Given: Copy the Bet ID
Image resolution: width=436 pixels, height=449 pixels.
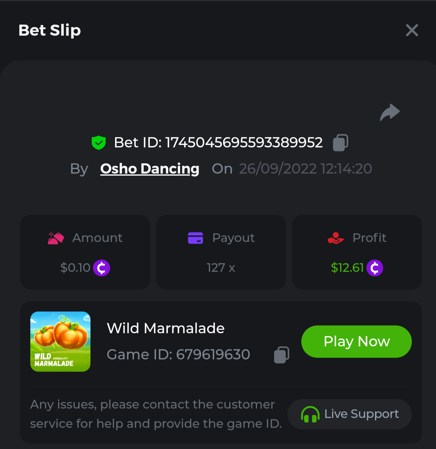Looking at the screenshot, I should pyautogui.click(x=341, y=142).
